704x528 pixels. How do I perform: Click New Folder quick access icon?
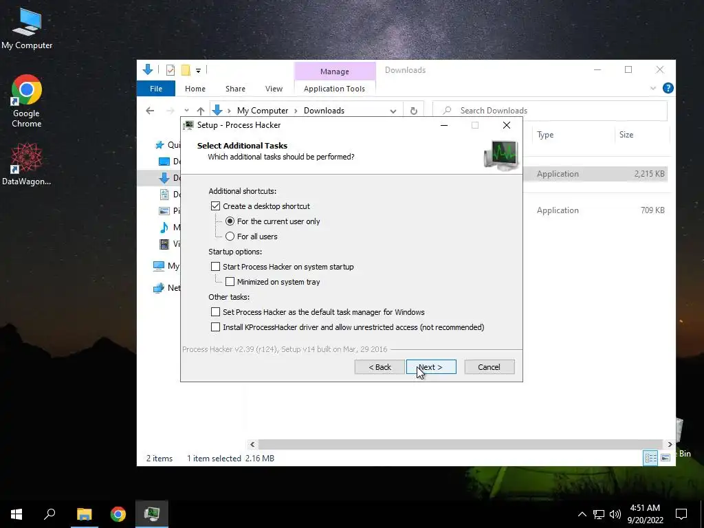[186, 70]
